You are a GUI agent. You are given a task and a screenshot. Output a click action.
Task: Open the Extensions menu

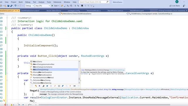point(57,2)
